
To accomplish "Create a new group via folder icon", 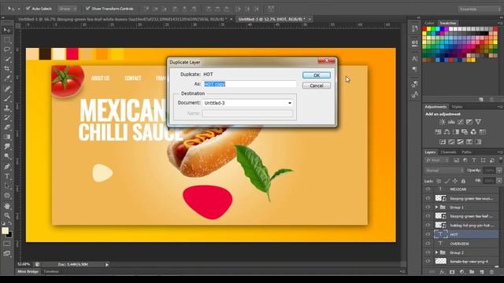I will [x=472, y=272].
